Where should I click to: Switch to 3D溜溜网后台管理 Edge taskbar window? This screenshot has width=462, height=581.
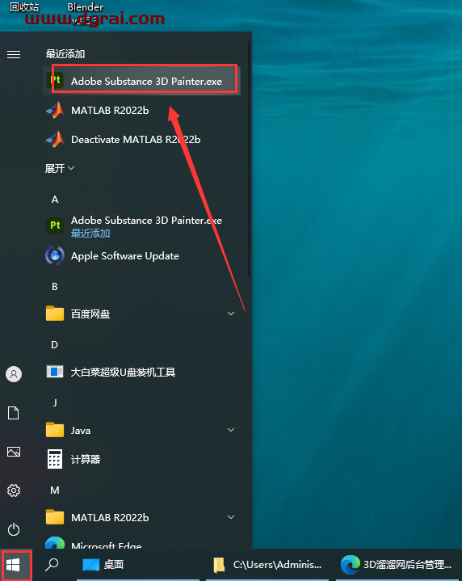[x=399, y=565]
